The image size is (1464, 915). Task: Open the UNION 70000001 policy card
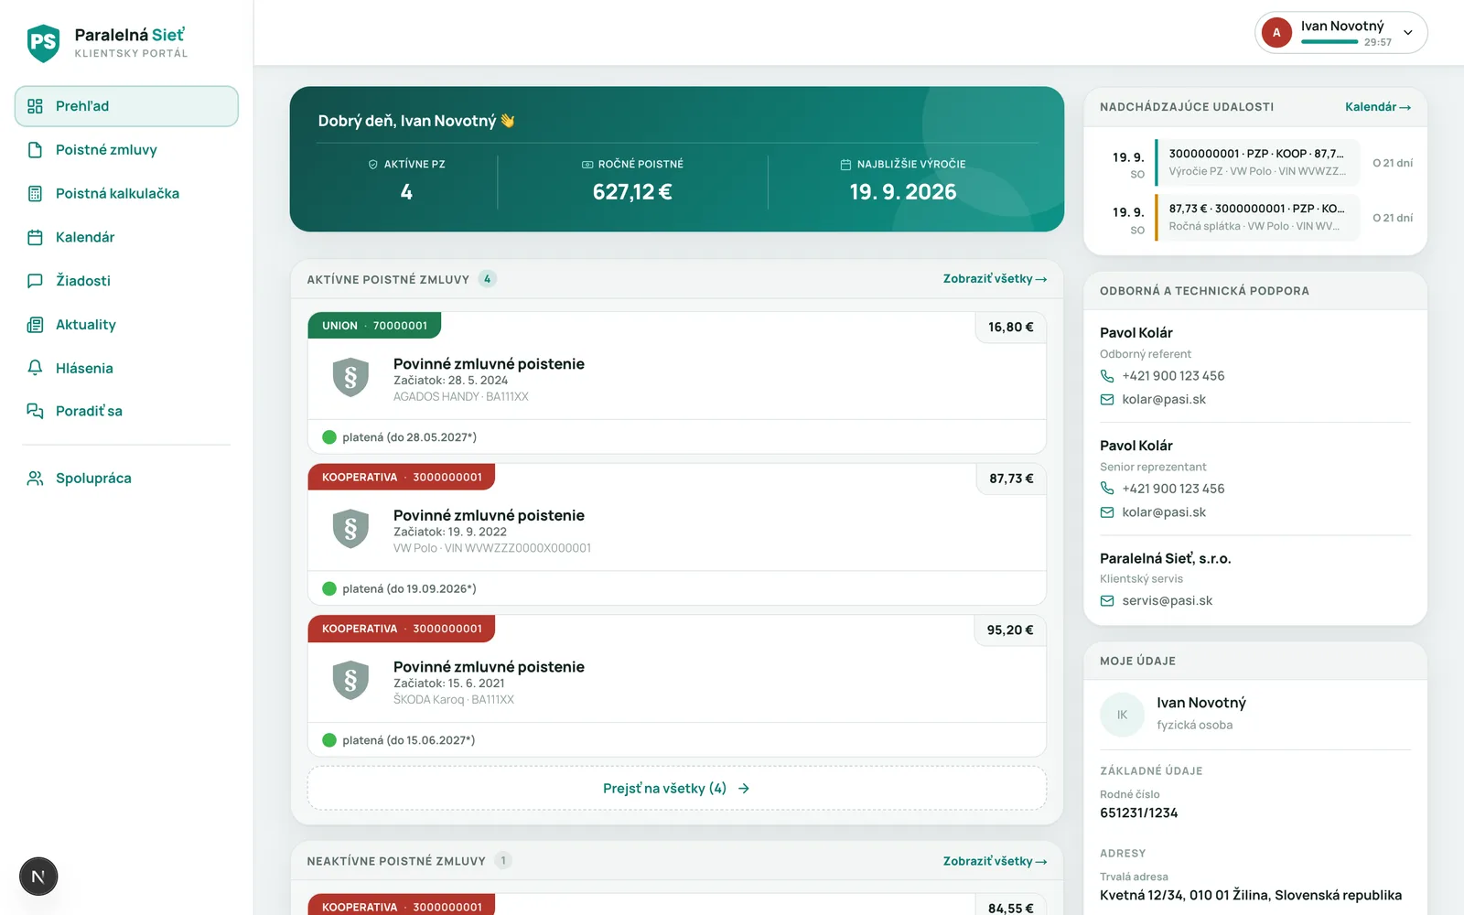click(x=677, y=382)
